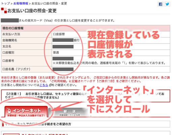Click the 銀行 text in bank name cell
Image resolution: width=172 pixels, height=135 pixels.
[77, 40]
